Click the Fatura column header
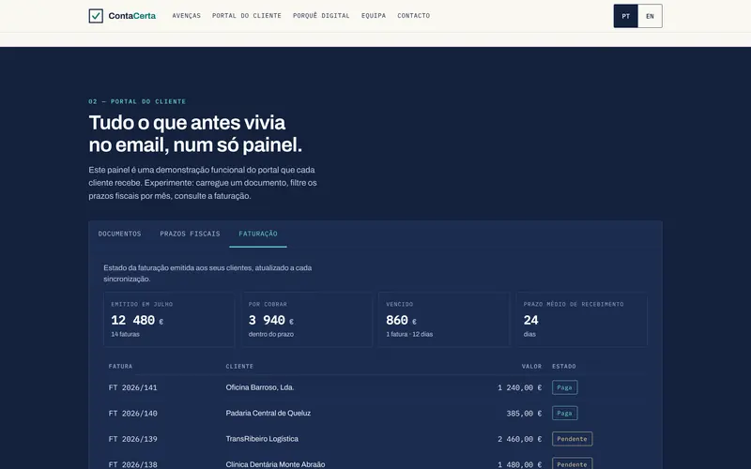The width and height of the screenshot is (751, 469). 120,366
